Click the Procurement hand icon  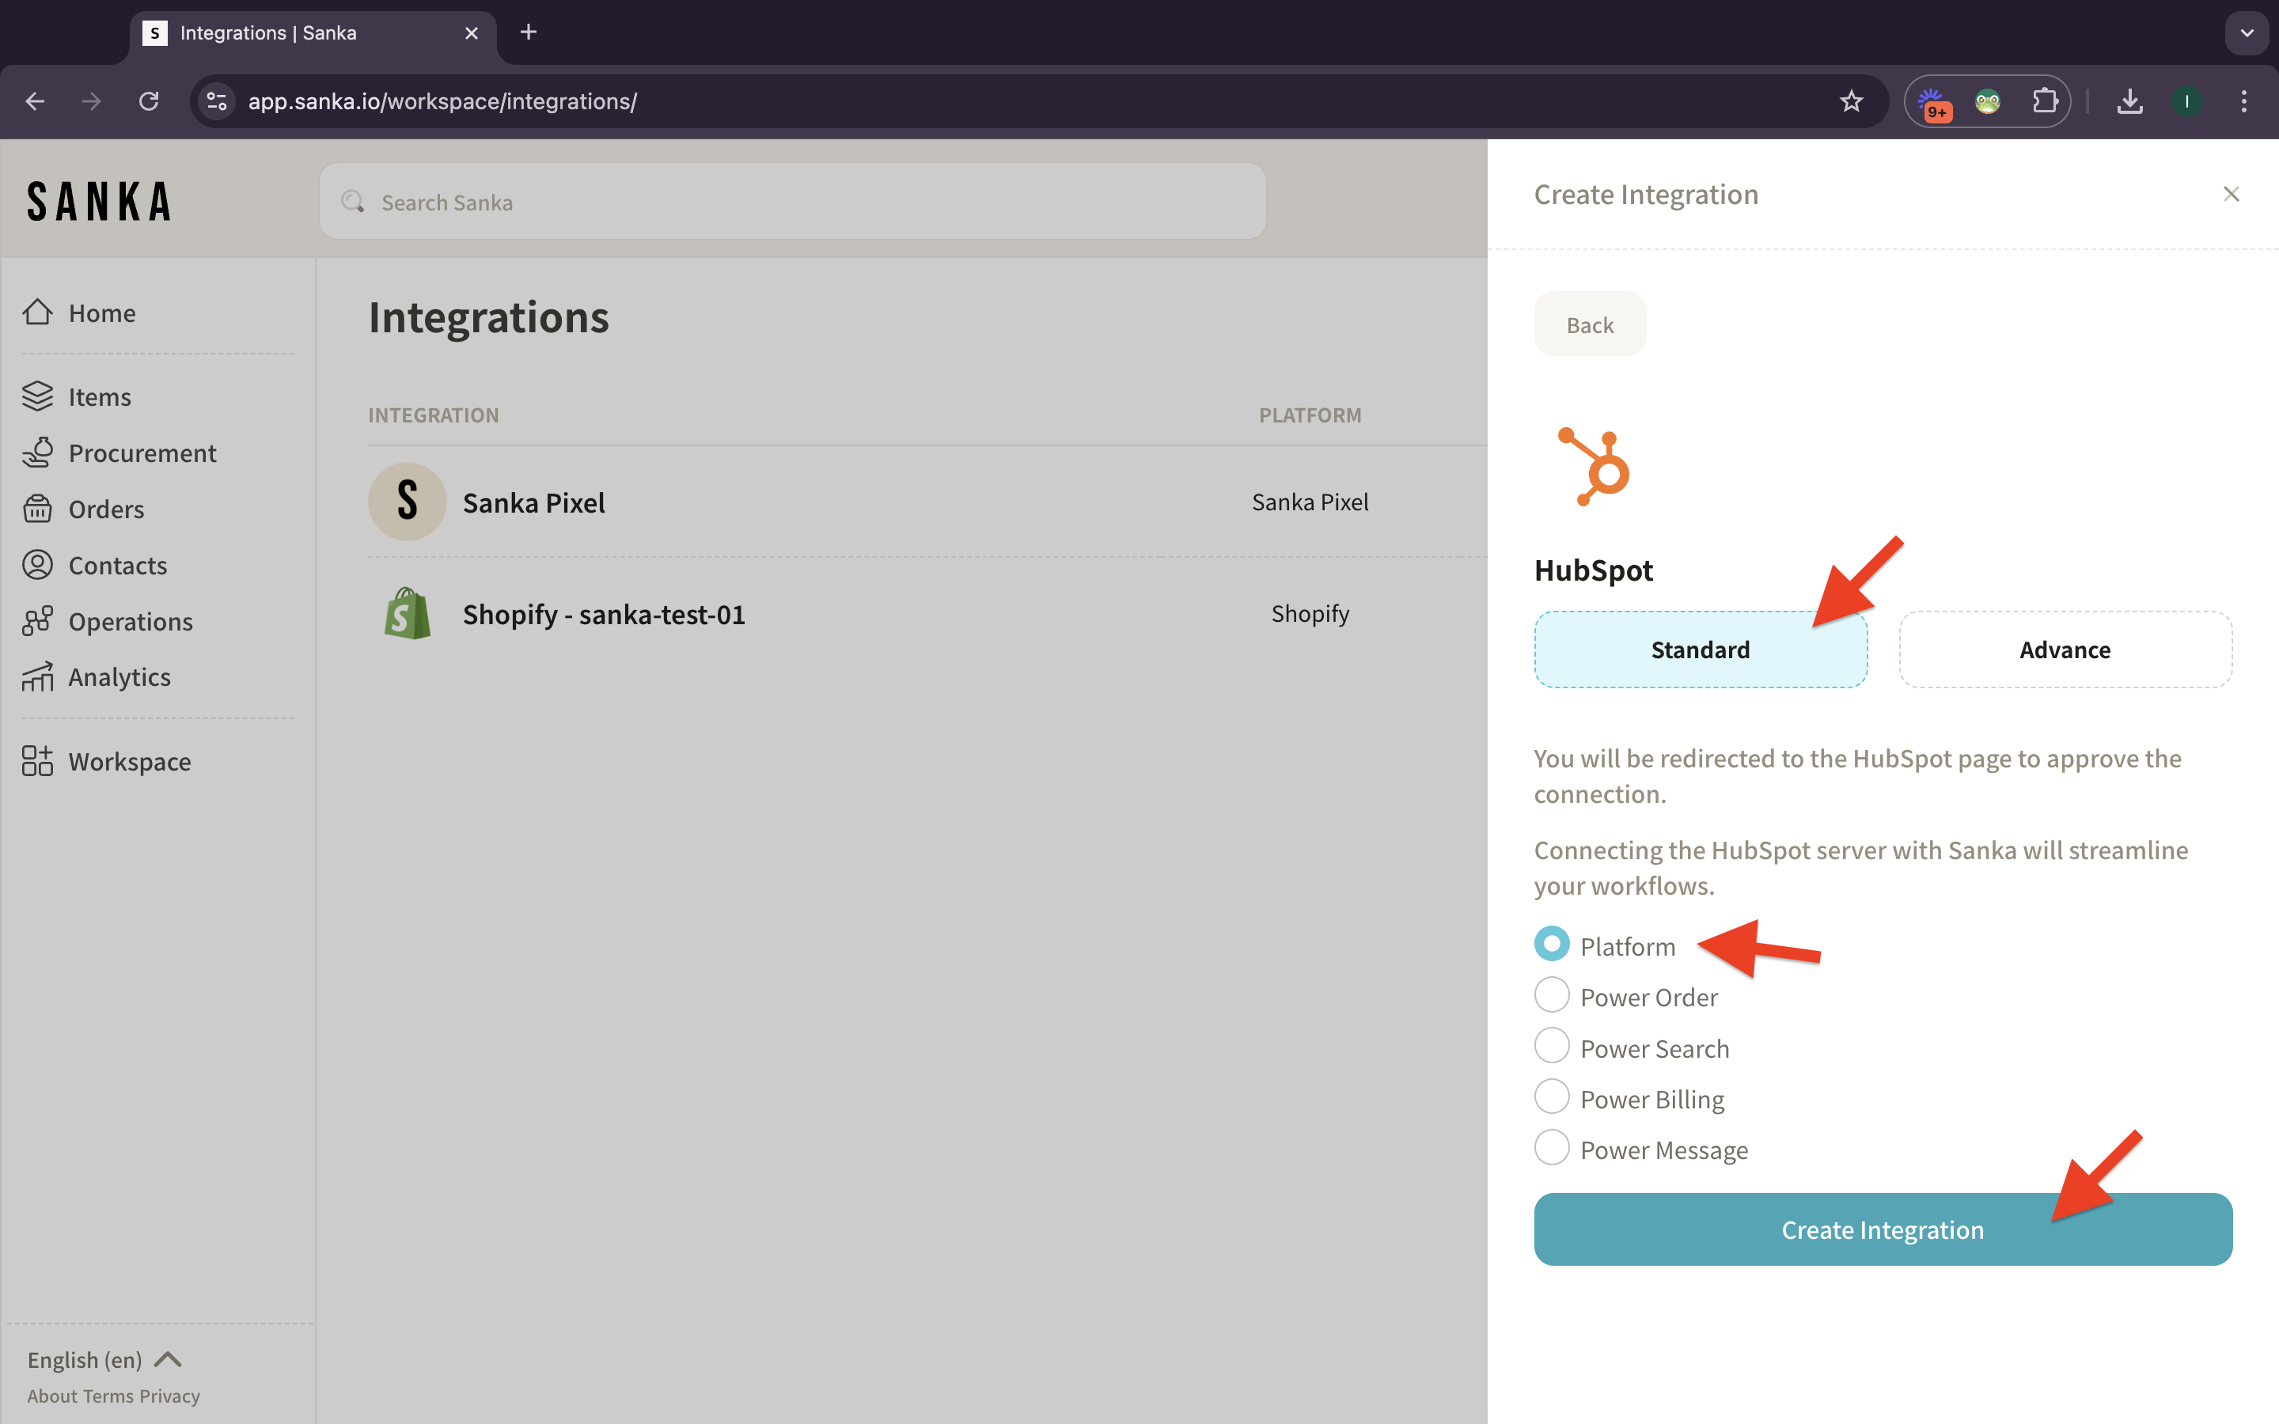(38, 453)
